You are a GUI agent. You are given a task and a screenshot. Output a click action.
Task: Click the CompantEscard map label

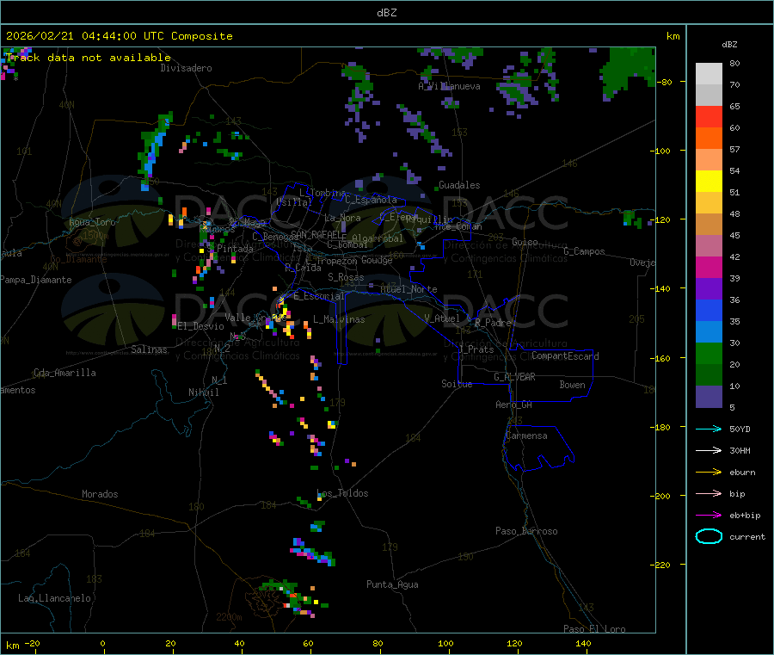tap(565, 356)
